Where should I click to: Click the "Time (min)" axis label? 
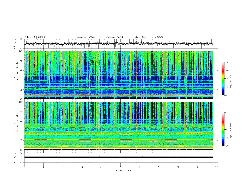123,170
